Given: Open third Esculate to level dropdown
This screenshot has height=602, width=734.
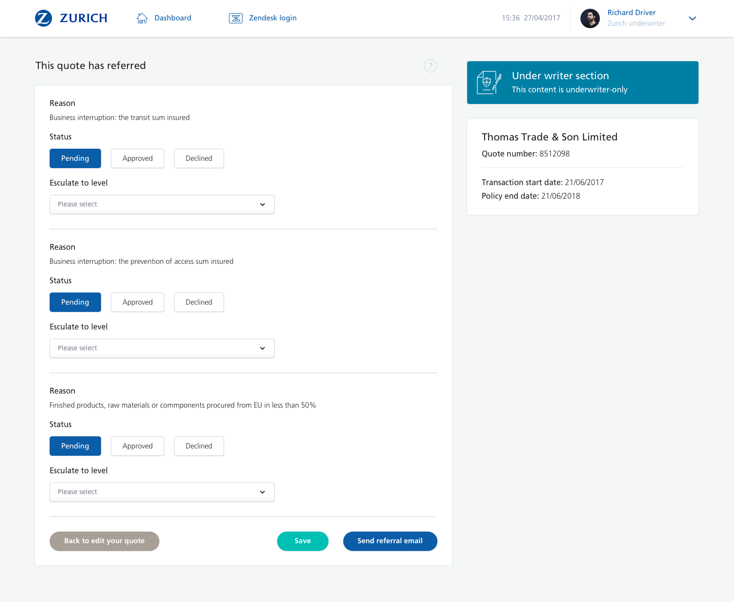Looking at the screenshot, I should (x=162, y=492).
